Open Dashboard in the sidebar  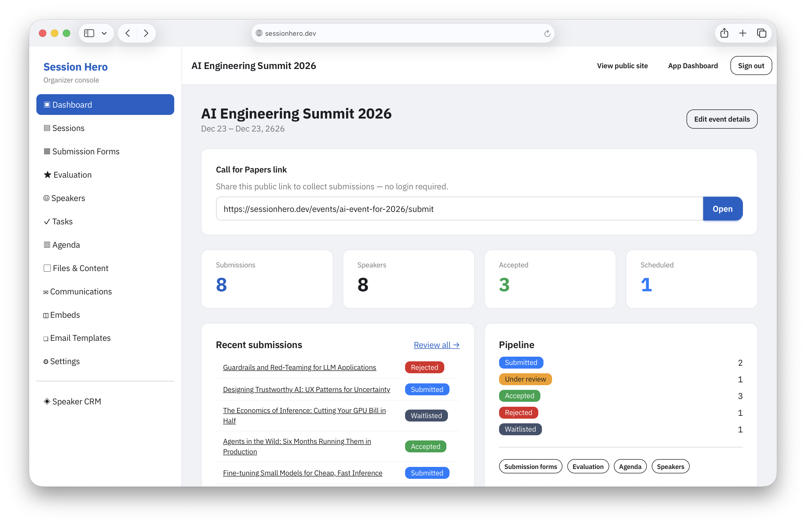105,105
